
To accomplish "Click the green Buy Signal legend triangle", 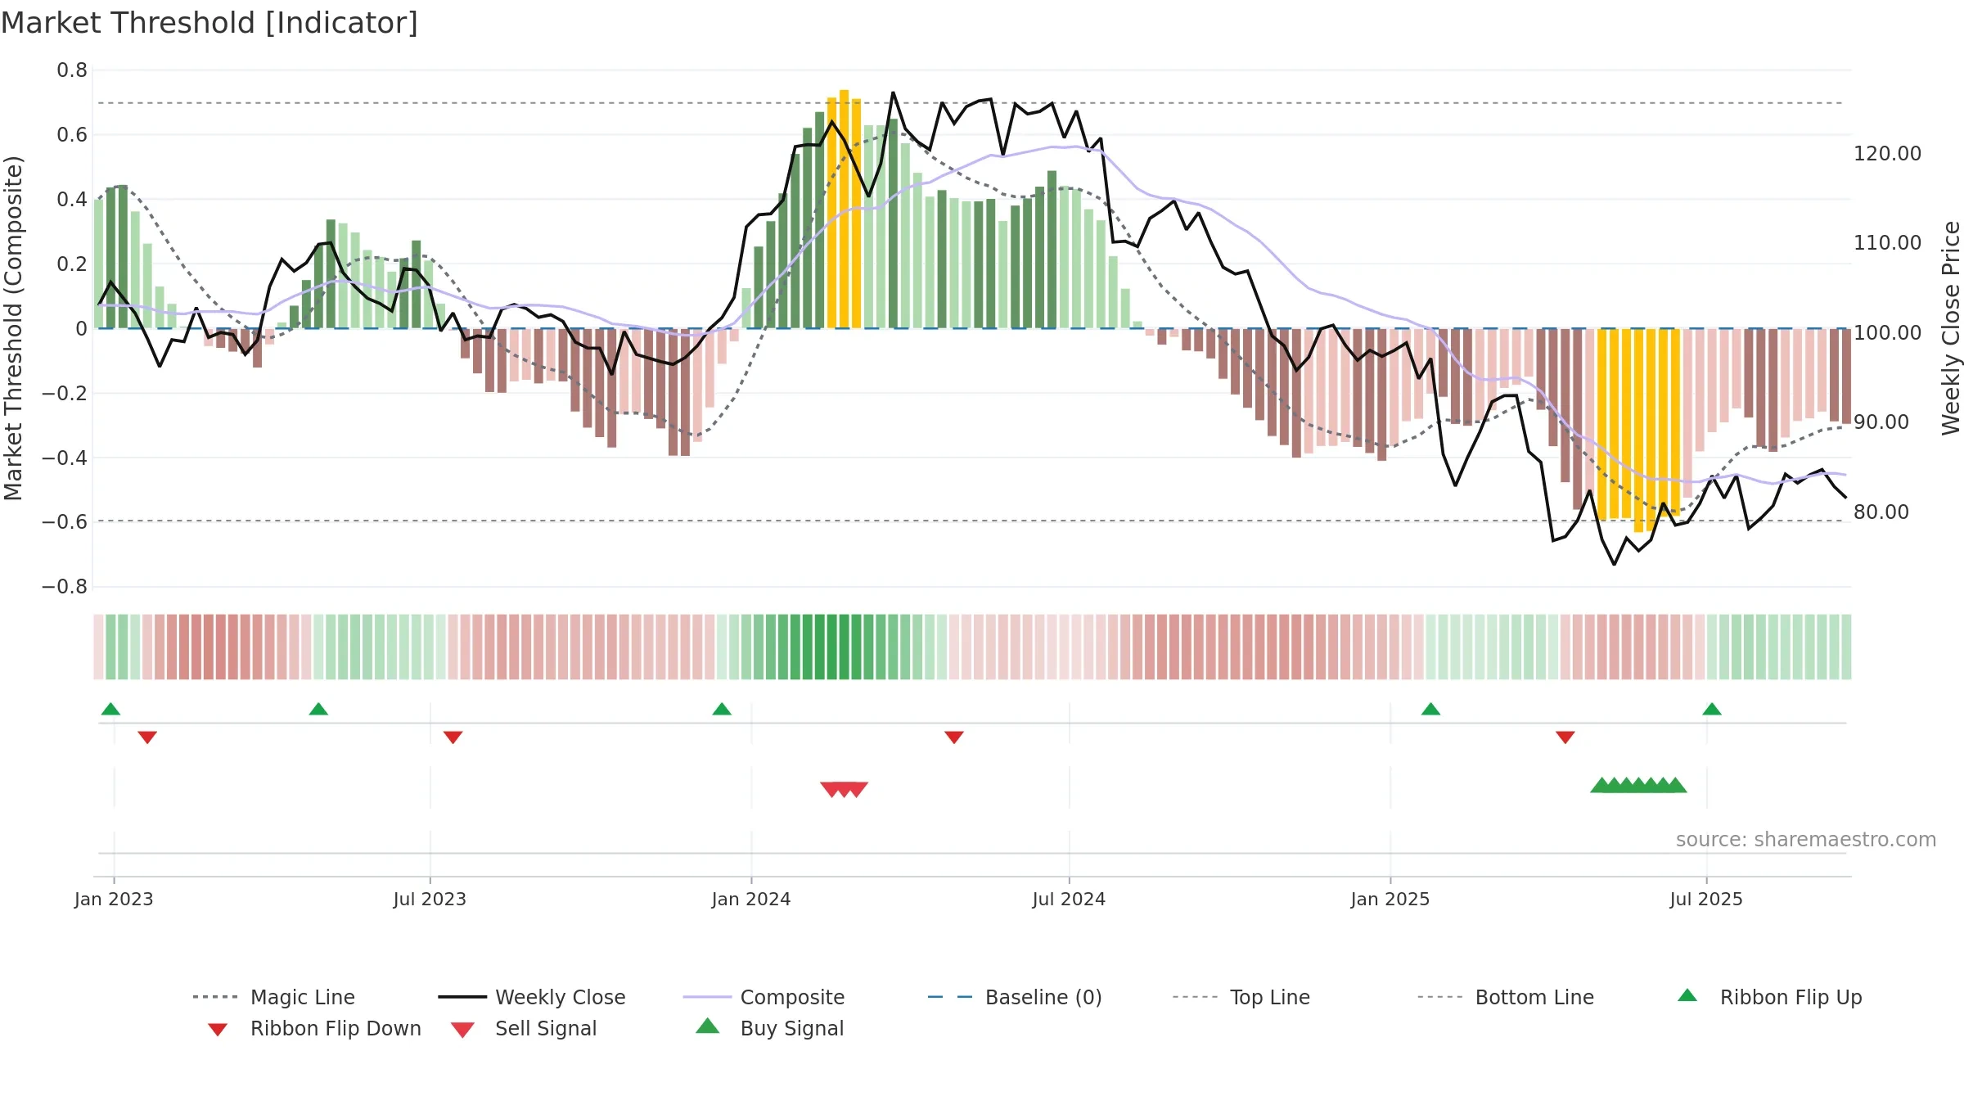I will (x=708, y=1026).
